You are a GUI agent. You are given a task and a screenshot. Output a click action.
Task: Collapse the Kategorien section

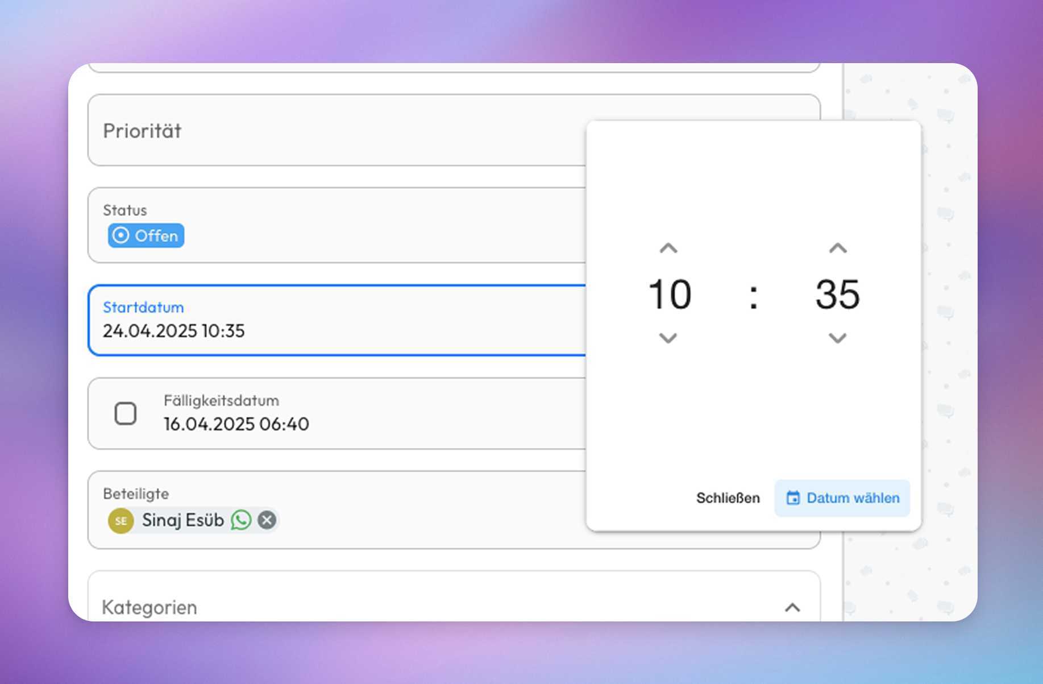791,607
